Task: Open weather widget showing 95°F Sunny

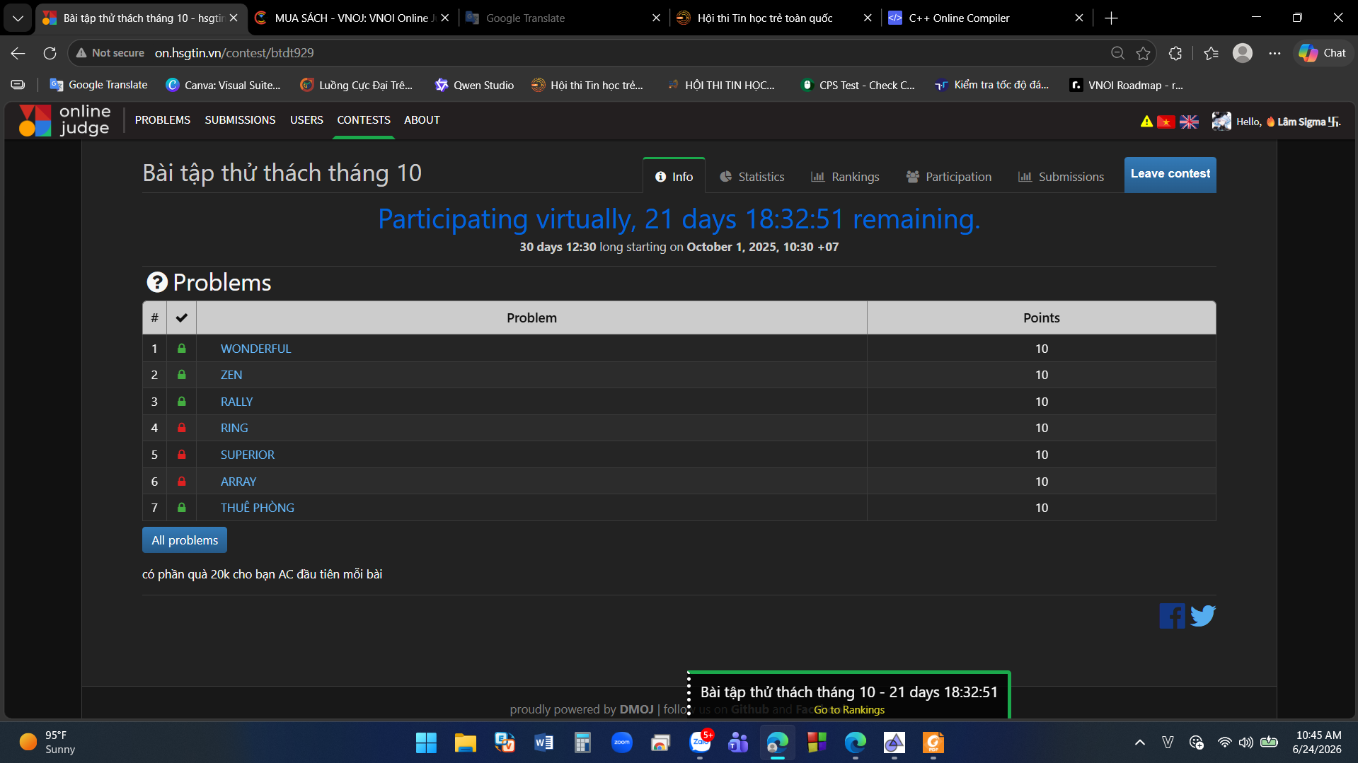Action: click(x=47, y=742)
